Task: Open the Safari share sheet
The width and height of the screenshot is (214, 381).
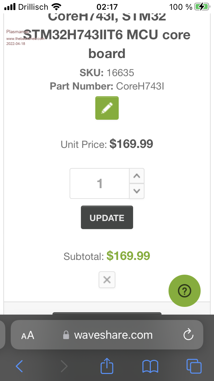Action: pyautogui.click(x=107, y=366)
